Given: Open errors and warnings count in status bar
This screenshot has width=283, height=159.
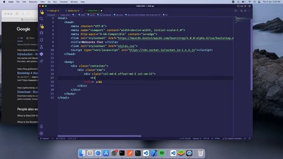Looking at the screenshot, I should [x=72, y=139].
